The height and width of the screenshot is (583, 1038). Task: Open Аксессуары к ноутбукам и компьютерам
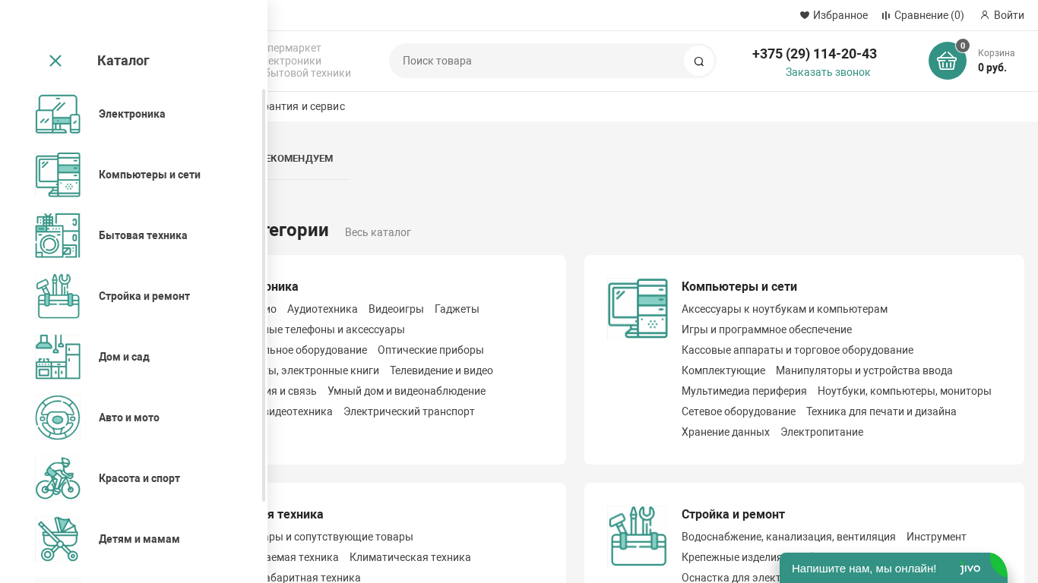(784, 309)
